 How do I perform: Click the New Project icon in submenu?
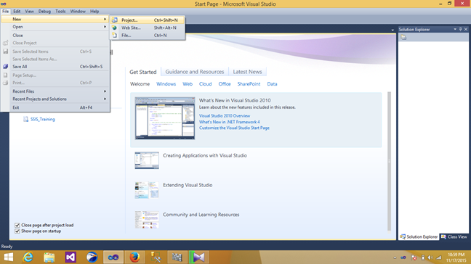click(x=115, y=20)
